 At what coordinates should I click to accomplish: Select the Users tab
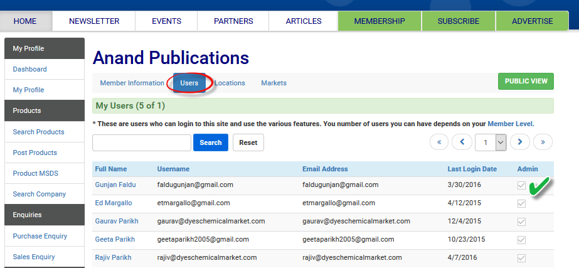click(x=189, y=83)
